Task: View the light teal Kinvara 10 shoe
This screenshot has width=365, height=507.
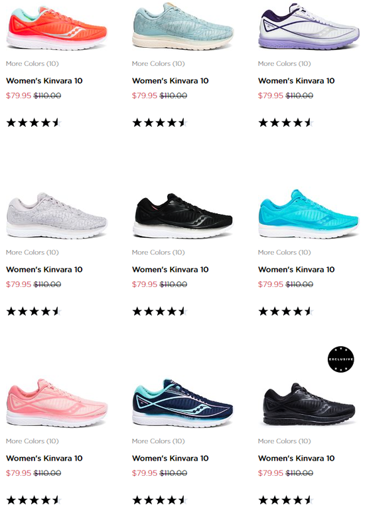Action: 183,27
